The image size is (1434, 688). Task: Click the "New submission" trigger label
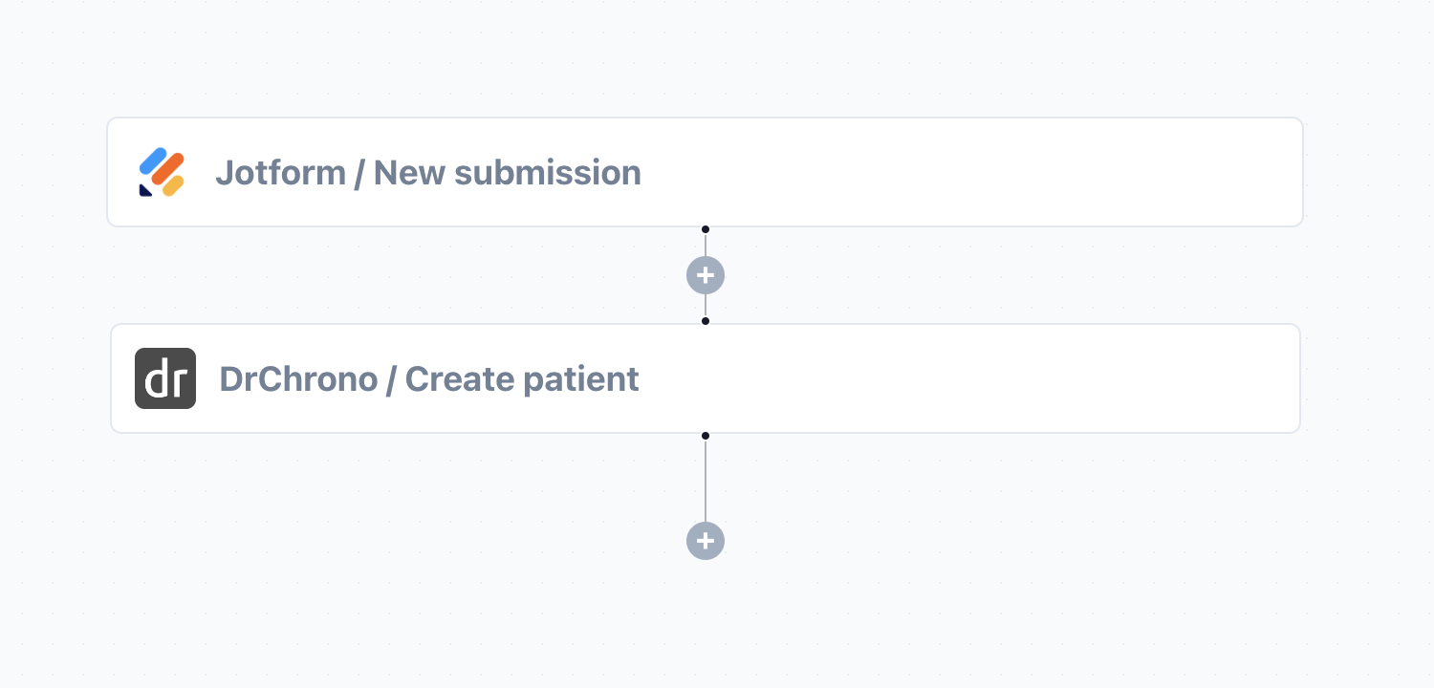coord(507,173)
